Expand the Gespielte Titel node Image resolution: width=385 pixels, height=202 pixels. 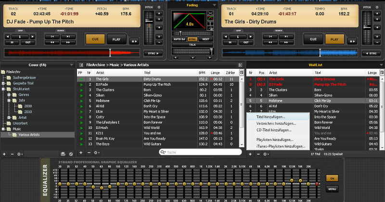pos(3,84)
